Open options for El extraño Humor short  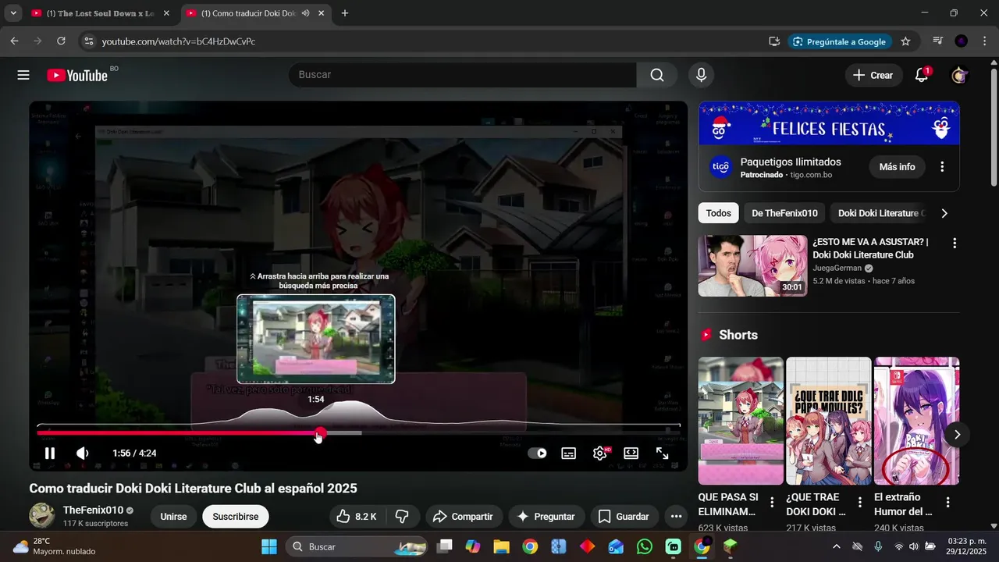tap(948, 502)
